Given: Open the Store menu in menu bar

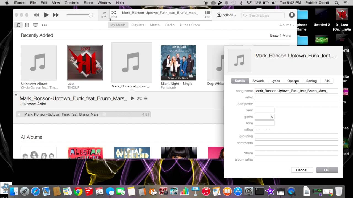Looking at the screenshot, I should tap(88, 3).
